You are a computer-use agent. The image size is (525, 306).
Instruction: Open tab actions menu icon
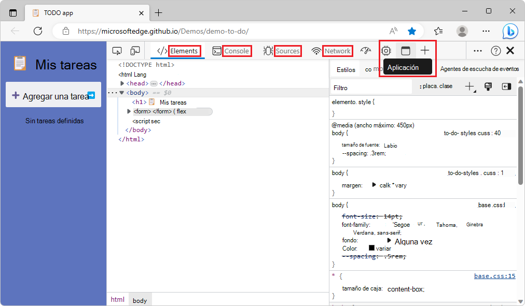pyautogui.click(x=13, y=13)
